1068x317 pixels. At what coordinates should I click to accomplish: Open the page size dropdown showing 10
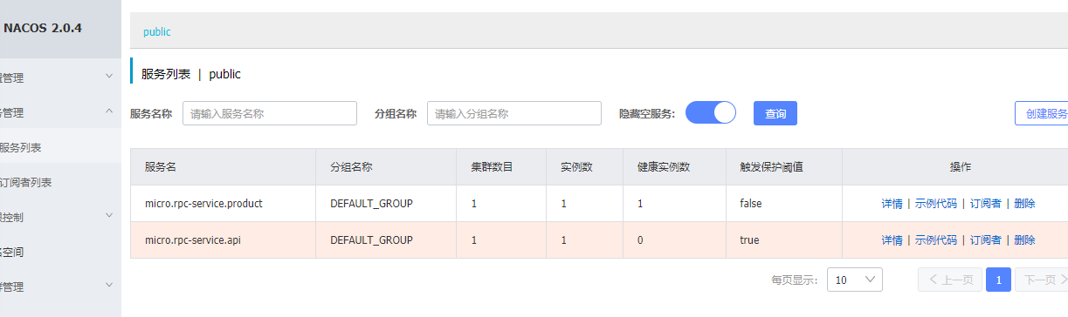[855, 280]
